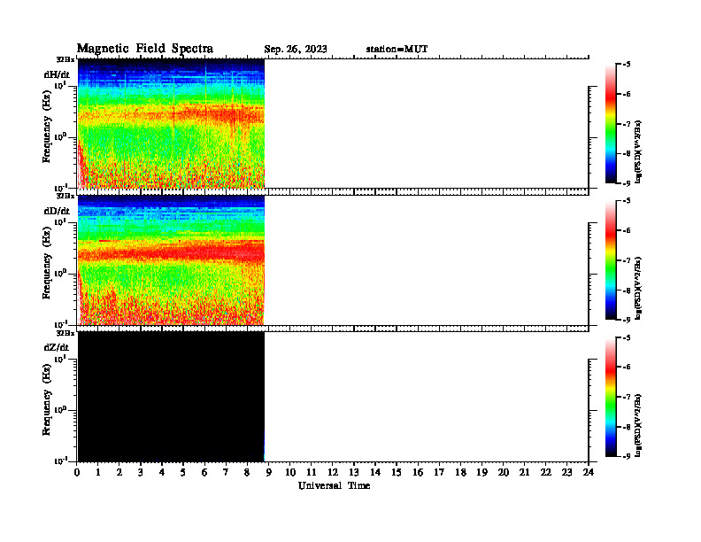
Task: Click 'Frequency (Hz)' label of dD/dt panel
Action: (47, 263)
